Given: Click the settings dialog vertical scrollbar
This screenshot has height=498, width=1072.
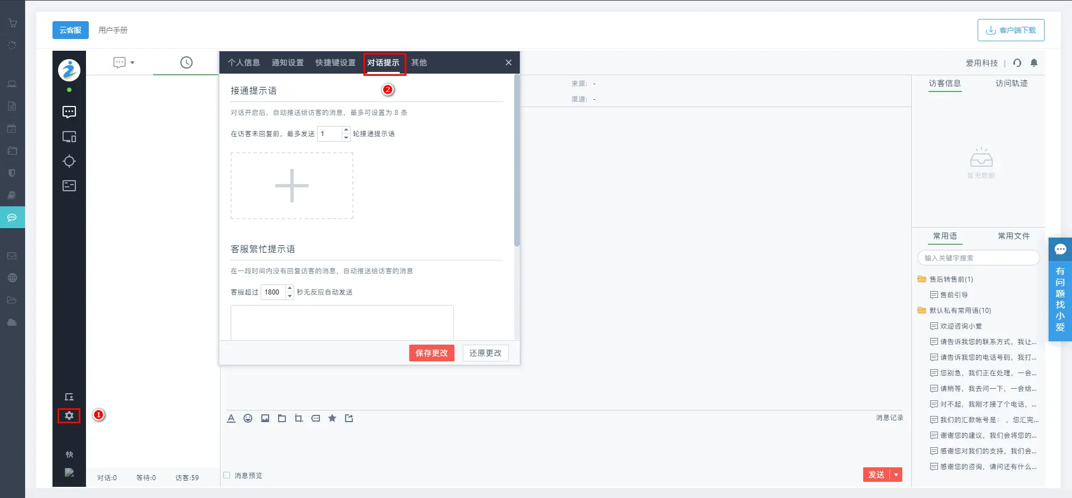Looking at the screenshot, I should click(x=516, y=162).
